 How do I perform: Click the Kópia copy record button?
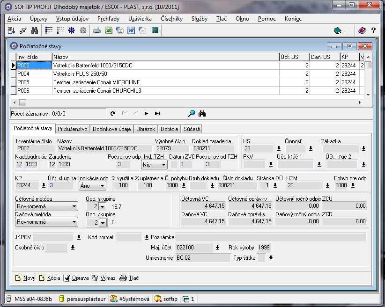tap(50, 278)
